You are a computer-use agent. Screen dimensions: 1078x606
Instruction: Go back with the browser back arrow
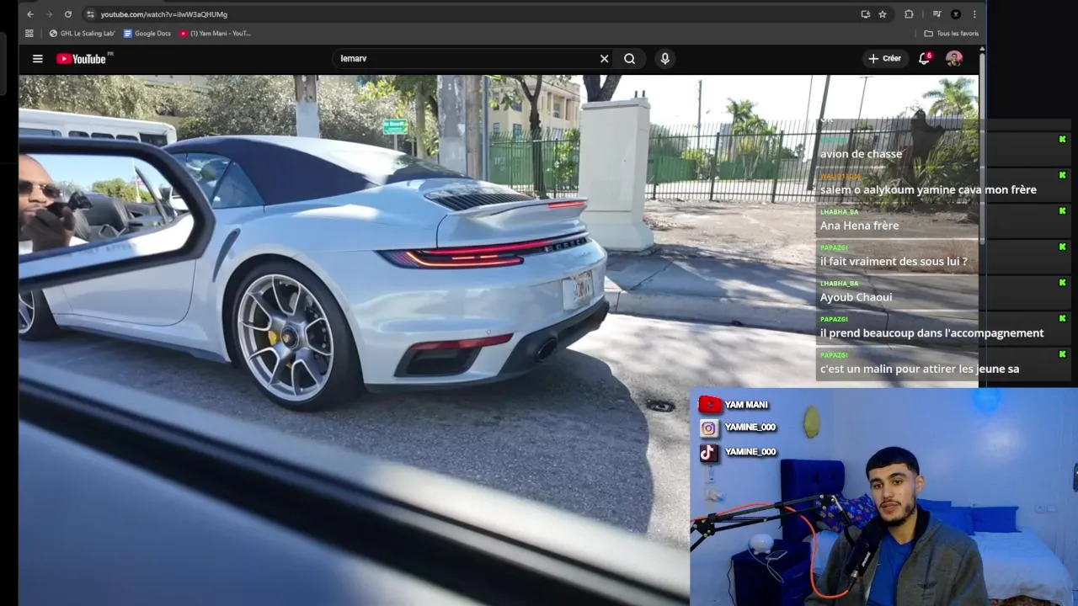30,14
